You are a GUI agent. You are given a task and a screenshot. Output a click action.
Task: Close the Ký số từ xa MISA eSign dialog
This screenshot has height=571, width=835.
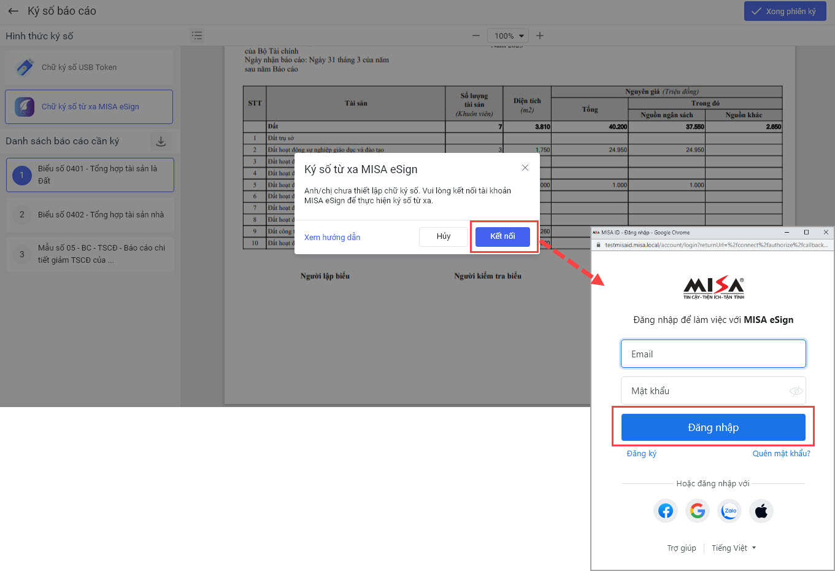[x=525, y=168]
